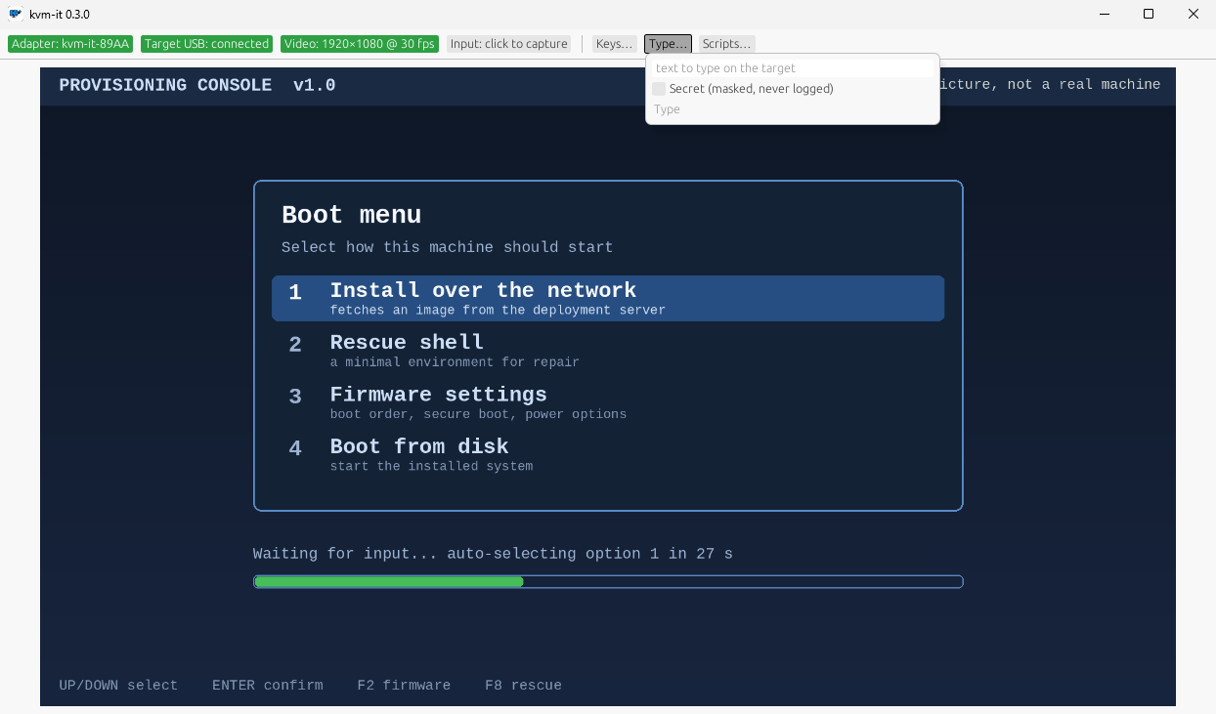This screenshot has height=714, width=1216.
Task: Click the auto-select countdown progress bar
Action: pos(608,581)
